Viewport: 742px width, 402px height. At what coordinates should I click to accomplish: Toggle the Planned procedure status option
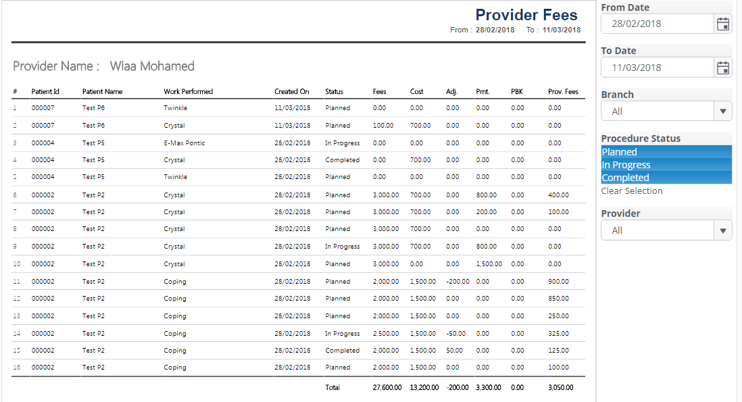click(x=666, y=152)
